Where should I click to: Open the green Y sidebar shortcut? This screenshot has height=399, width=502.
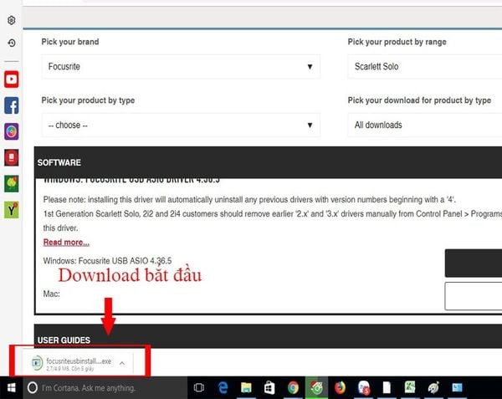point(12,210)
